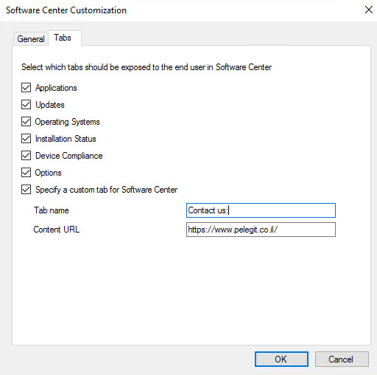
Task: Select the Tabs tab
Action: click(63, 38)
